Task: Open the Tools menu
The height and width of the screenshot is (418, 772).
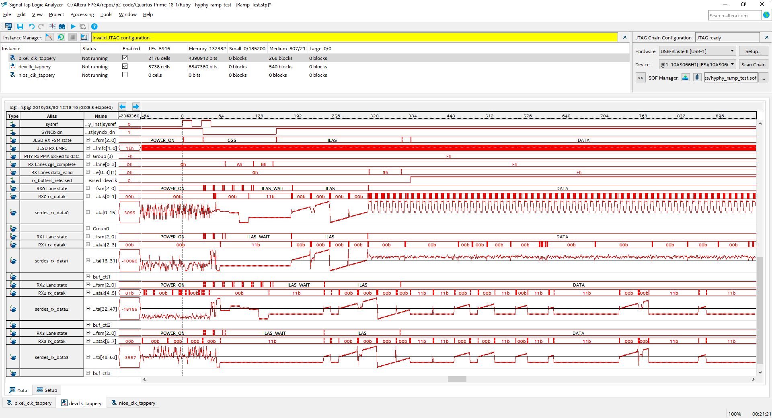Action: (x=106, y=14)
